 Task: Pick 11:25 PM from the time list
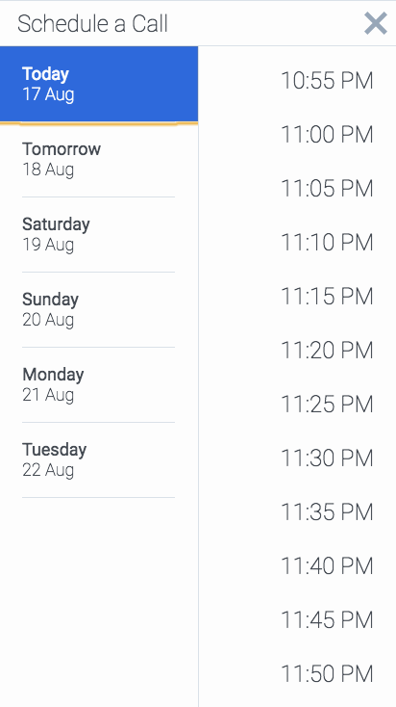click(327, 404)
